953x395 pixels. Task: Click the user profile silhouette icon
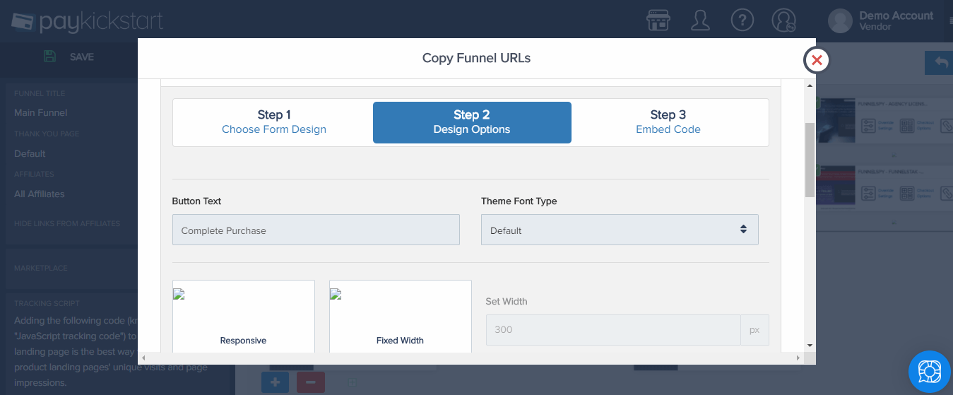click(x=700, y=20)
